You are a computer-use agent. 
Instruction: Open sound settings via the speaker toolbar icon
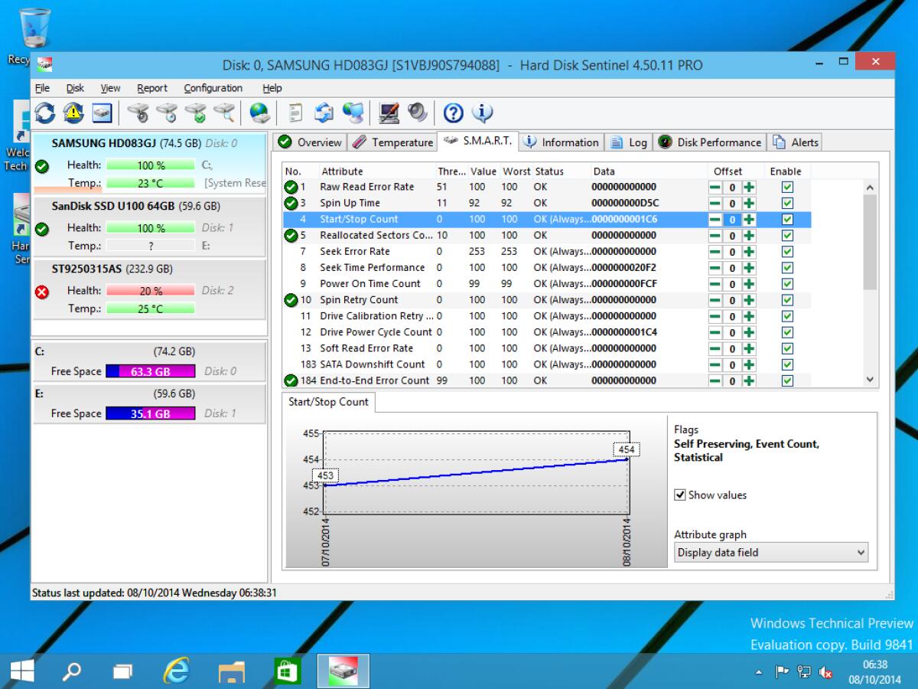pos(417,113)
